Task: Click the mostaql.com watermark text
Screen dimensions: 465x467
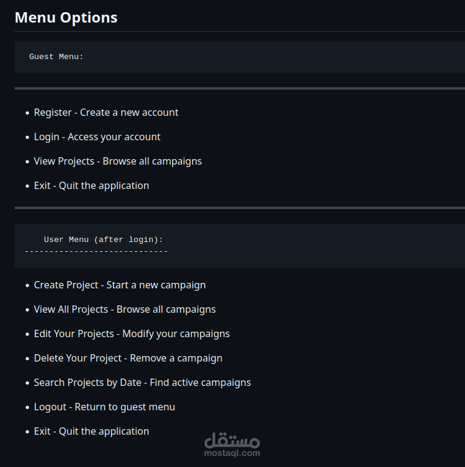Action: click(232, 454)
